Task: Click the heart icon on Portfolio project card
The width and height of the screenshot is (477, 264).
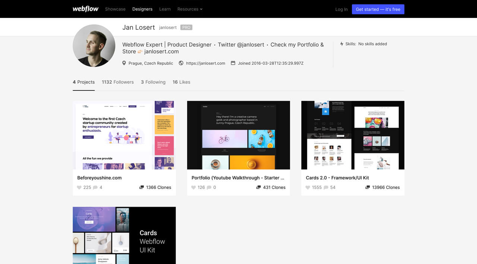Action: coord(193,187)
